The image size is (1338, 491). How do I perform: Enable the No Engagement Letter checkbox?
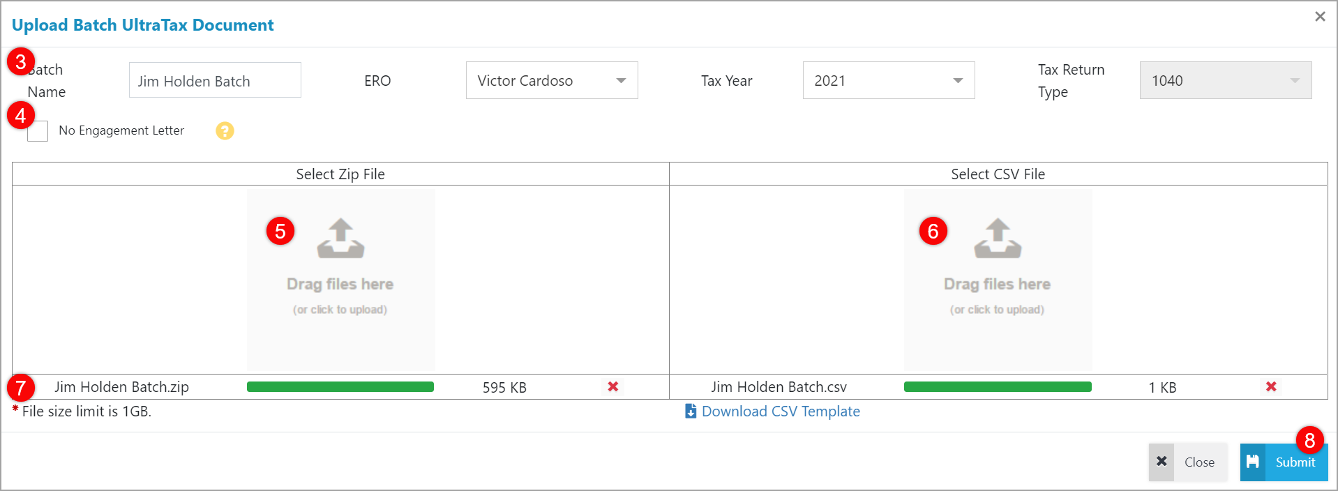click(38, 130)
